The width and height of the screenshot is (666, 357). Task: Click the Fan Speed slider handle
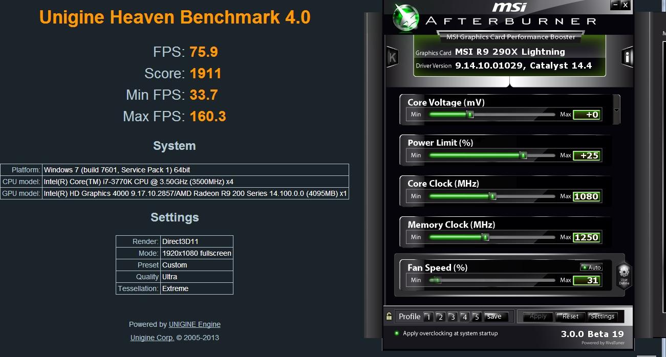pos(437,280)
